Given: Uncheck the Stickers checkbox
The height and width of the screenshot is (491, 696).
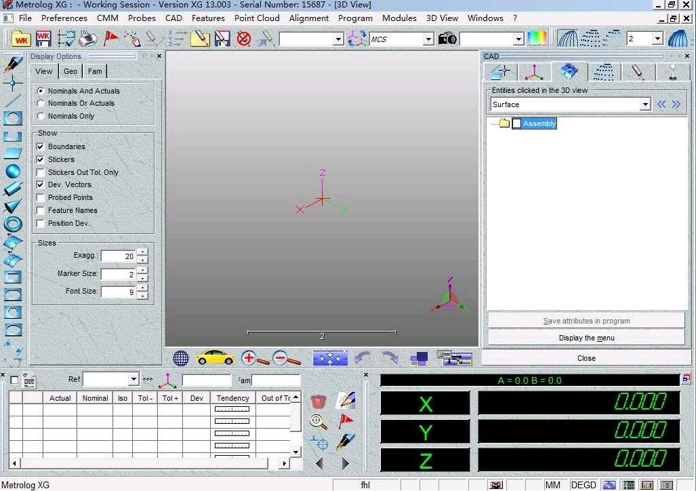Looking at the screenshot, I should pyautogui.click(x=41, y=159).
